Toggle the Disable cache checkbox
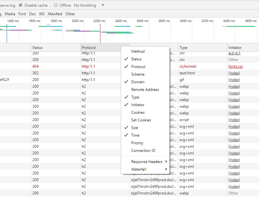The height and width of the screenshot is (197, 259). pyautogui.click(x=21, y=5)
